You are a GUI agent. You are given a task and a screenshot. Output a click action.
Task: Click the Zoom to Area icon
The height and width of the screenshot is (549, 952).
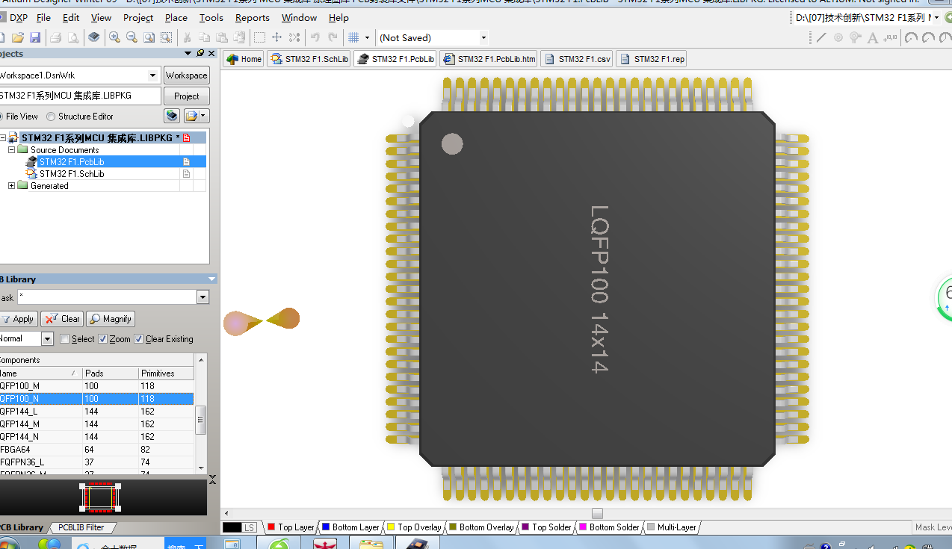click(166, 37)
